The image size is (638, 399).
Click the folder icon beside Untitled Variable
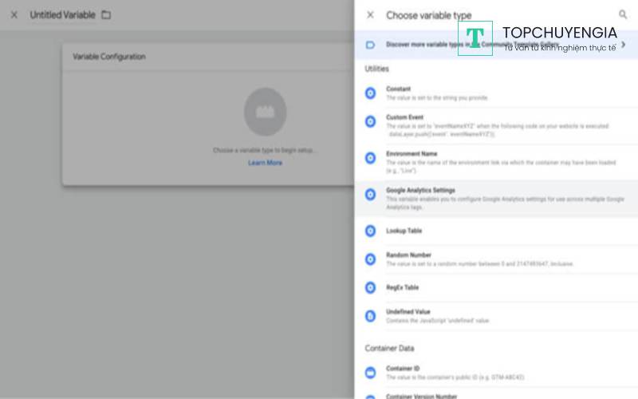tap(106, 15)
